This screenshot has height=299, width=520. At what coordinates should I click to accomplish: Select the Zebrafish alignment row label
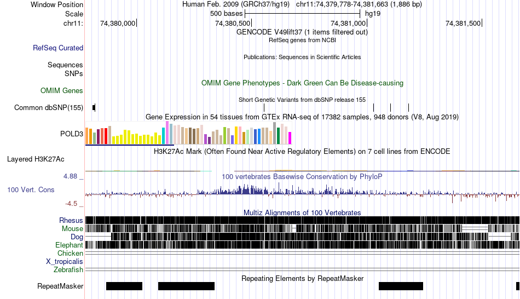coord(68,269)
